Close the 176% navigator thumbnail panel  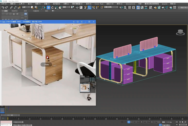[x=95, y=76]
